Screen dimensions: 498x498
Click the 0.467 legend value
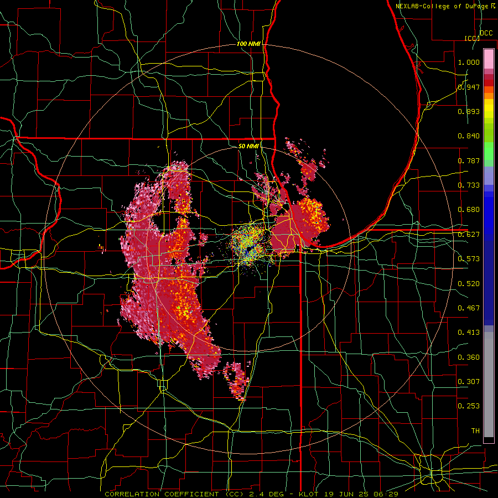click(x=469, y=308)
